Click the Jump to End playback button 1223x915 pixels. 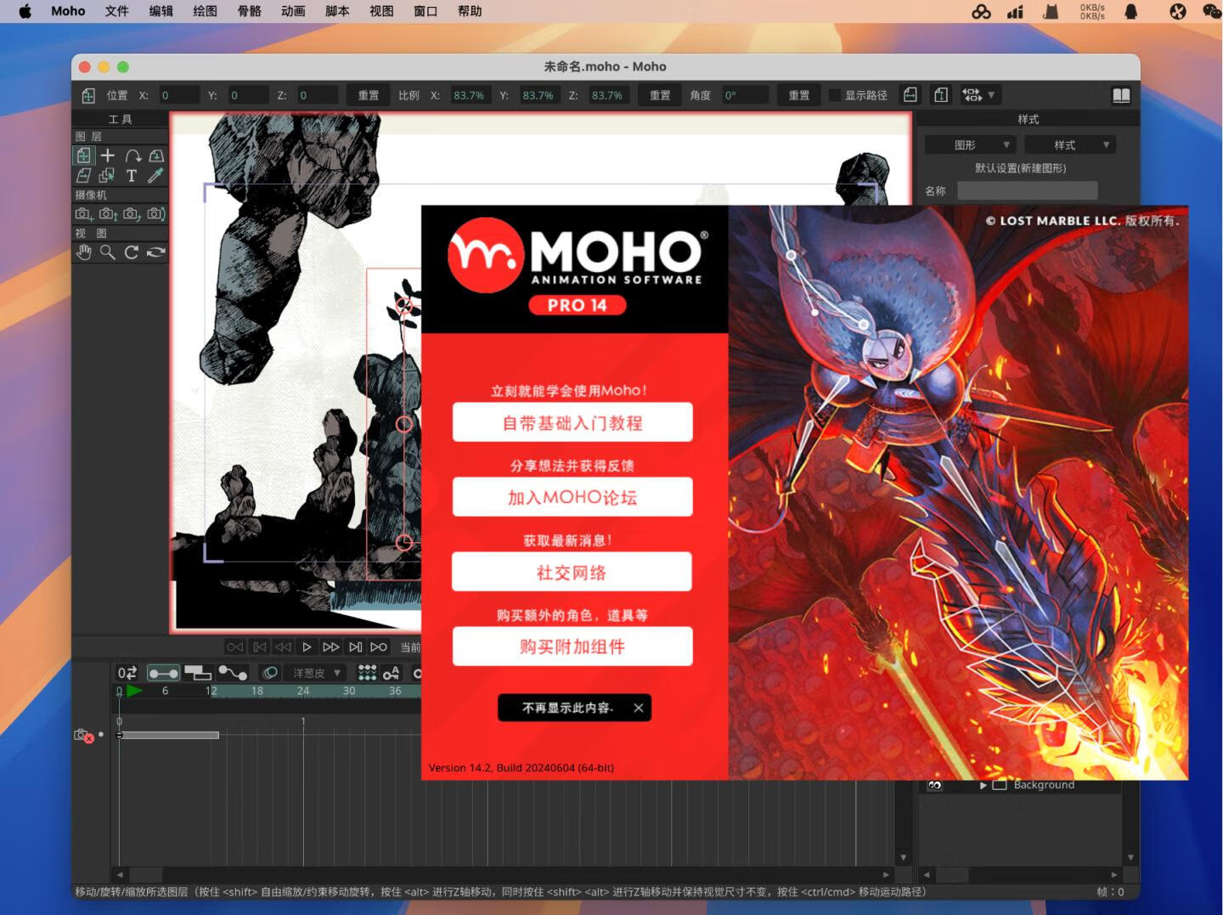pyautogui.click(x=355, y=646)
